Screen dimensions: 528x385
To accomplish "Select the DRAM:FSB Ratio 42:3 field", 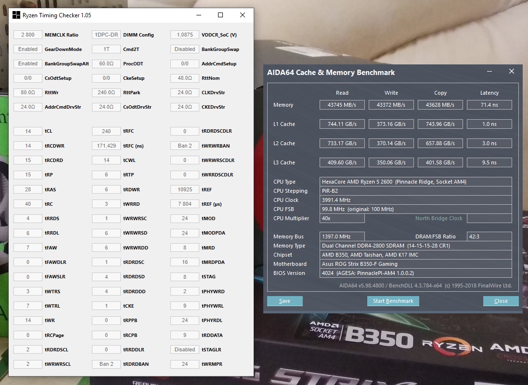I will coord(489,236).
